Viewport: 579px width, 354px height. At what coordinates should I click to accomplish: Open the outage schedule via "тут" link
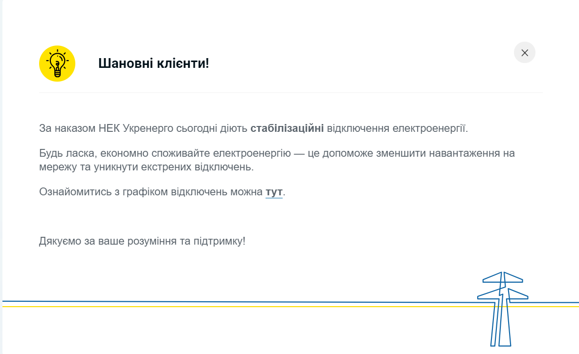click(274, 192)
